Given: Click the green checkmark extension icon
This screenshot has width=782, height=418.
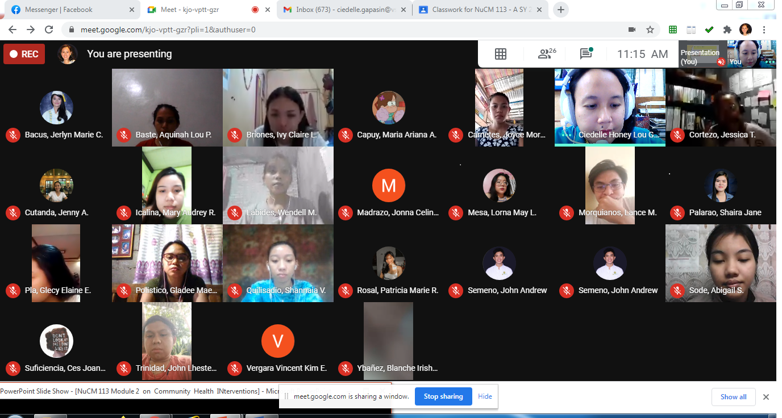Looking at the screenshot, I should [709, 30].
